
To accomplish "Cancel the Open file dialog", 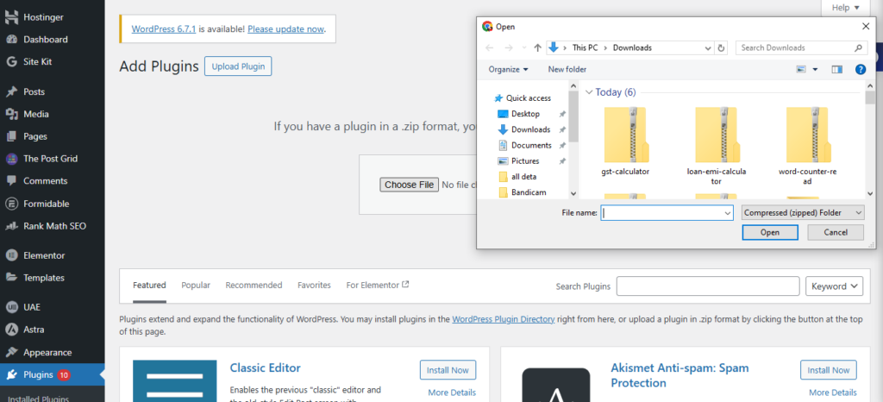I will (836, 233).
